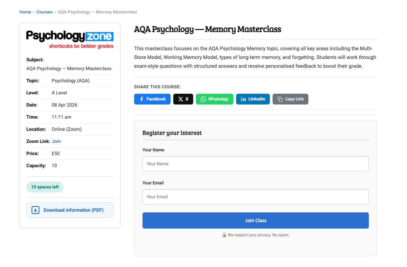Image resolution: width=407 pixels, height=267 pixels.
Task: Go to Courses in the breadcrumb
Action: click(45, 12)
